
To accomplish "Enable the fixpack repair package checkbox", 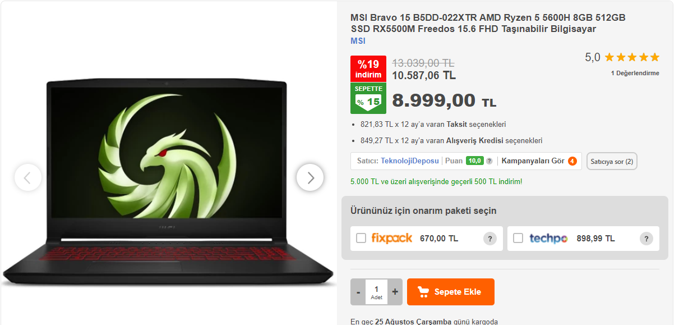I will coord(361,239).
